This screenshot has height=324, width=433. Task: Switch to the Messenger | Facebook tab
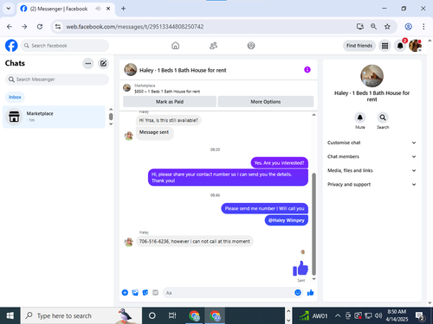pyautogui.click(x=66, y=9)
